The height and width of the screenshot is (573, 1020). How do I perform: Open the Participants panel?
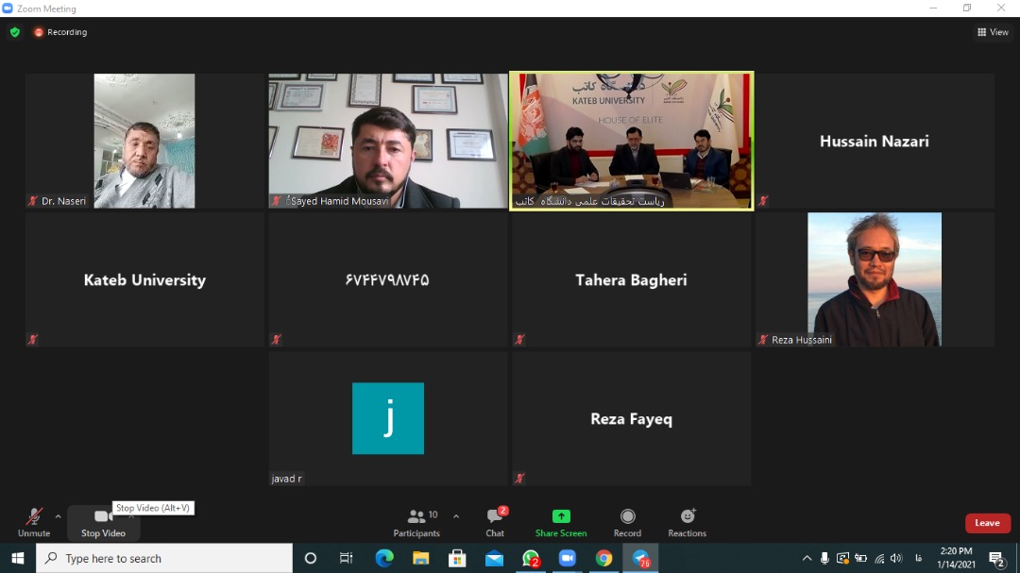tap(416, 523)
